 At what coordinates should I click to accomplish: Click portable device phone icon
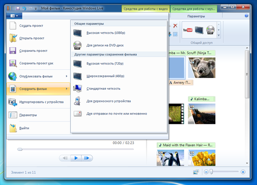(x=77, y=101)
